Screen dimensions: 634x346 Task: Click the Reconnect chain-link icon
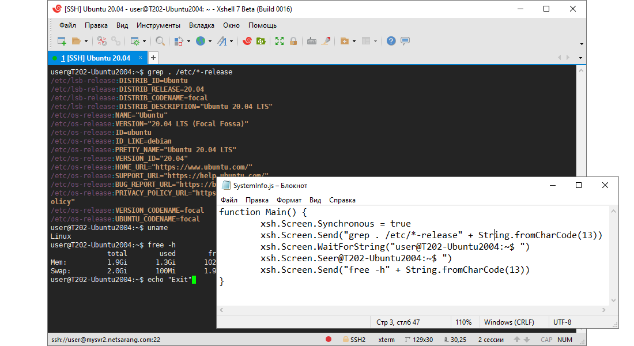(x=116, y=41)
